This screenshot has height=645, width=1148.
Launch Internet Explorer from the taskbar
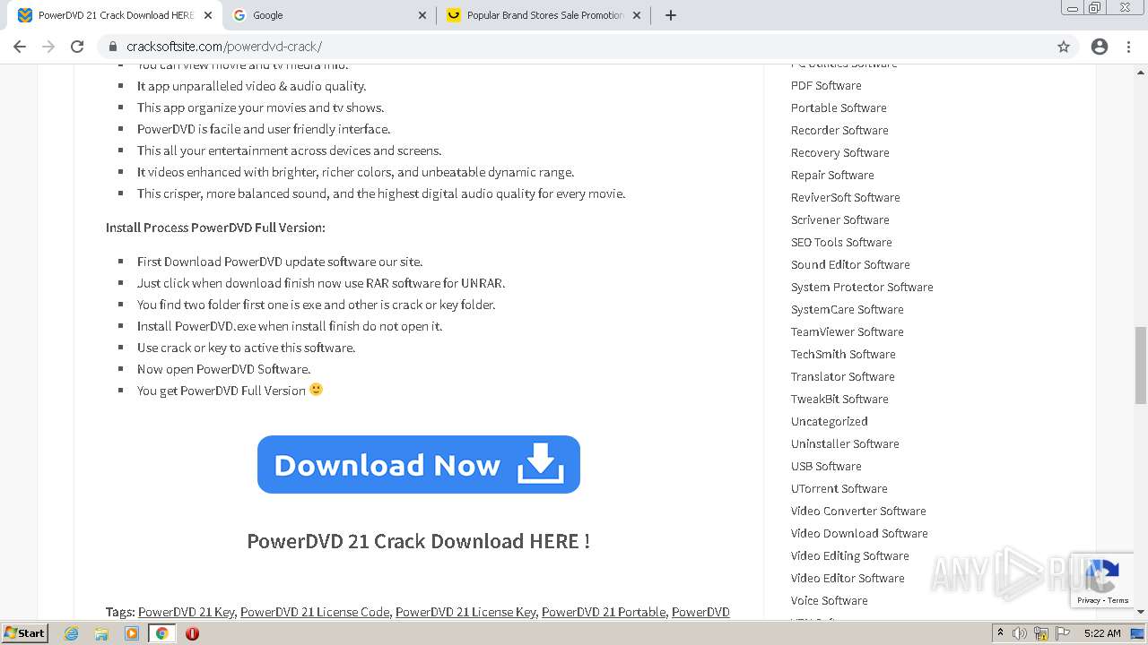point(72,633)
